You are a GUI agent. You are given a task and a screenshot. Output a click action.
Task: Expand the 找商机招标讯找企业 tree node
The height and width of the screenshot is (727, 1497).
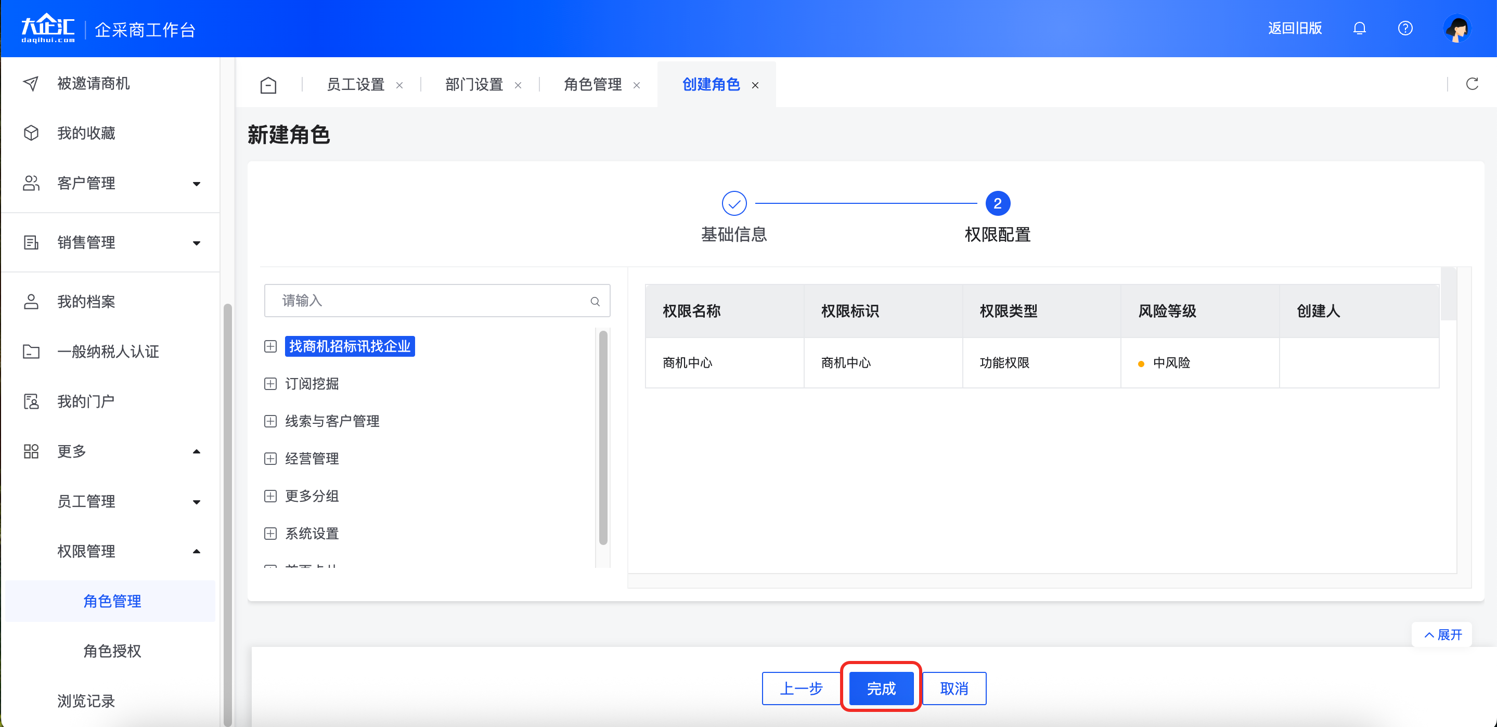pos(270,346)
